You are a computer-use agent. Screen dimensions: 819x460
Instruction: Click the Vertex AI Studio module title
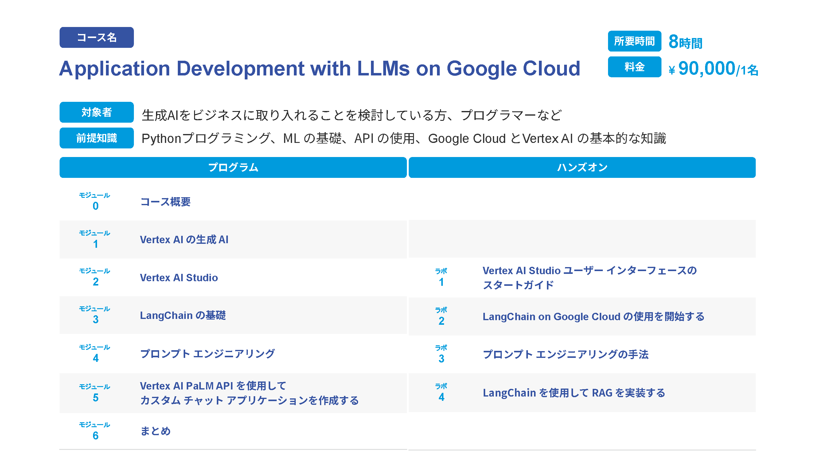click(179, 278)
